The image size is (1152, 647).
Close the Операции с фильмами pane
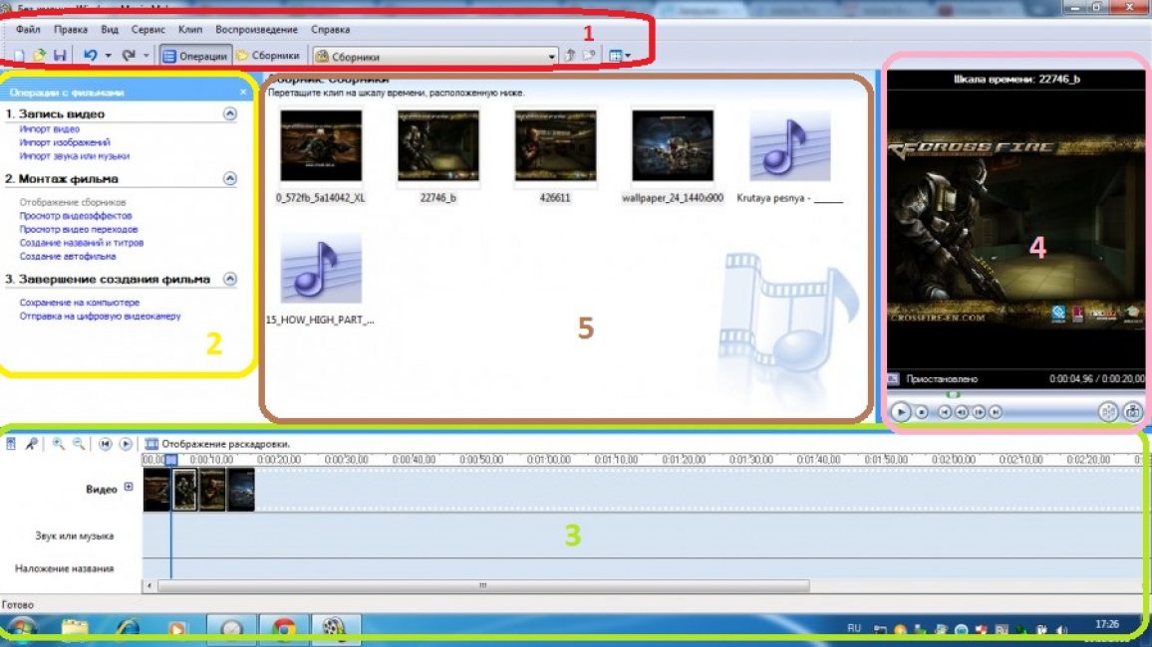(x=243, y=93)
